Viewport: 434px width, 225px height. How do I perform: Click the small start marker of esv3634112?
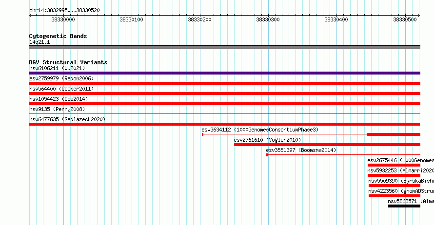coord(202,134)
